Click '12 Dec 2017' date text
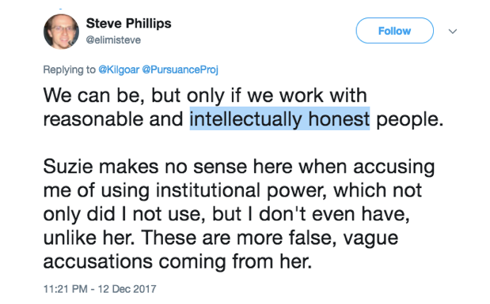 coord(127,289)
